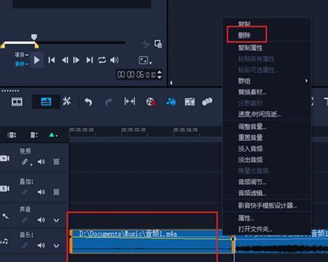328x262 pixels.
Task: Step forward to next frame
Action: 76,60
